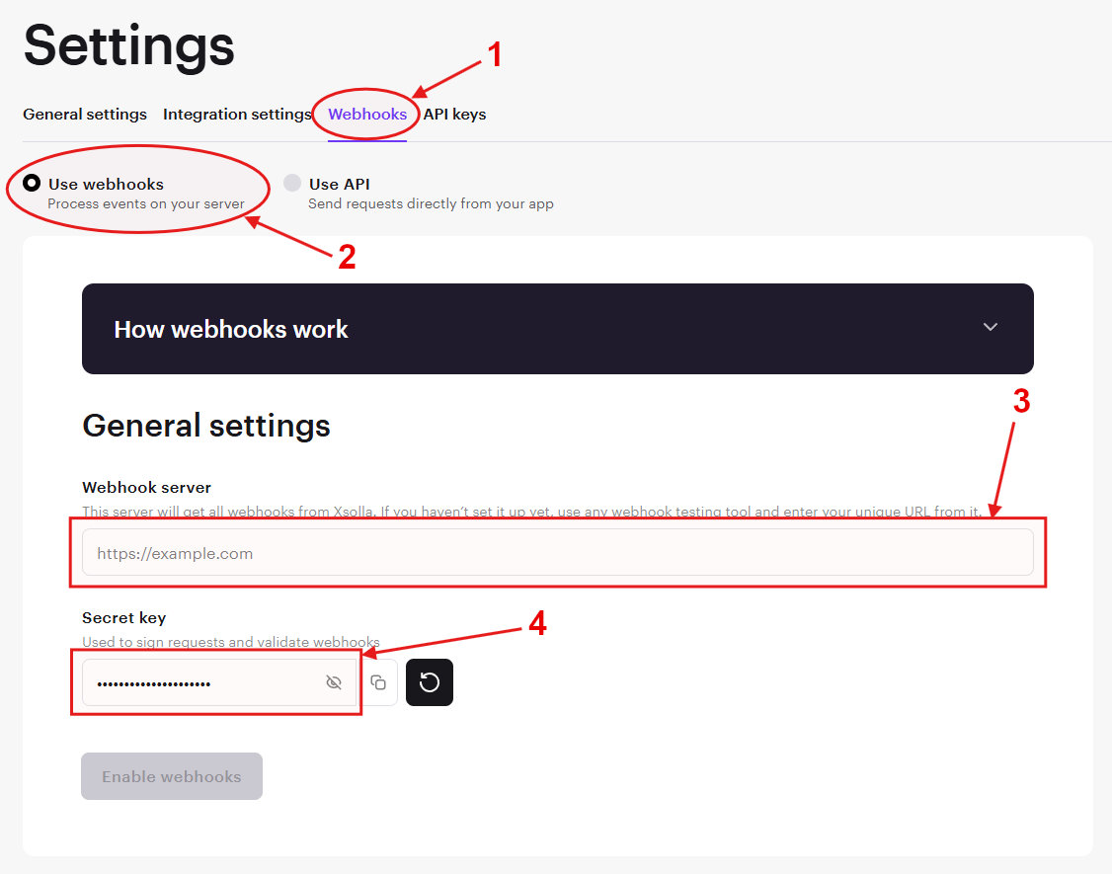This screenshot has height=874, width=1112.
Task: Click the Settings page heading
Action: 128,46
